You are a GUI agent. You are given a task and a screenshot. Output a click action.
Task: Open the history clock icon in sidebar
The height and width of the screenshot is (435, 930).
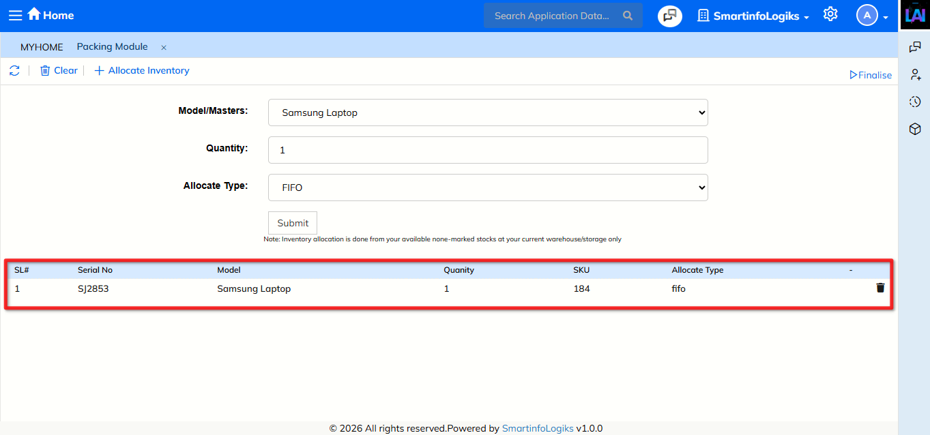coord(916,102)
